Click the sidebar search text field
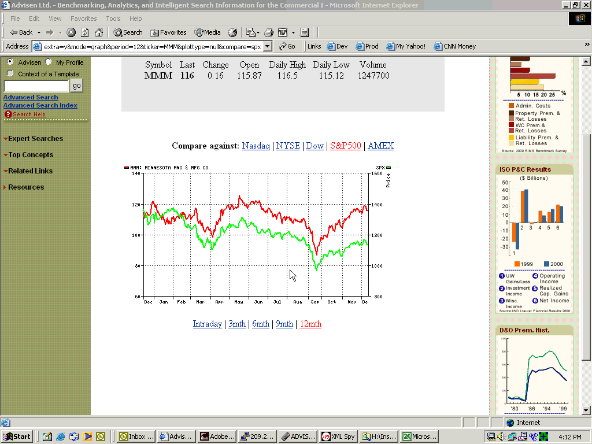Viewport: 592px width, 444px height. [x=36, y=86]
